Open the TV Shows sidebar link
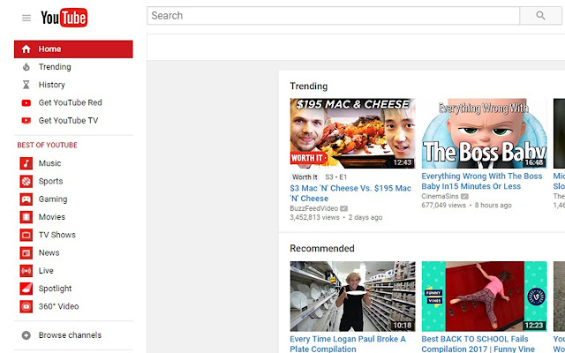The width and height of the screenshot is (565, 353). (57, 235)
